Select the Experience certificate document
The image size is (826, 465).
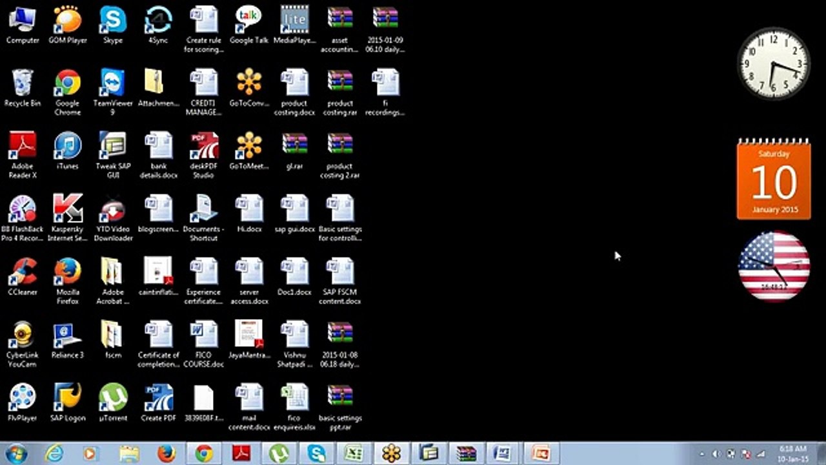[x=204, y=281]
